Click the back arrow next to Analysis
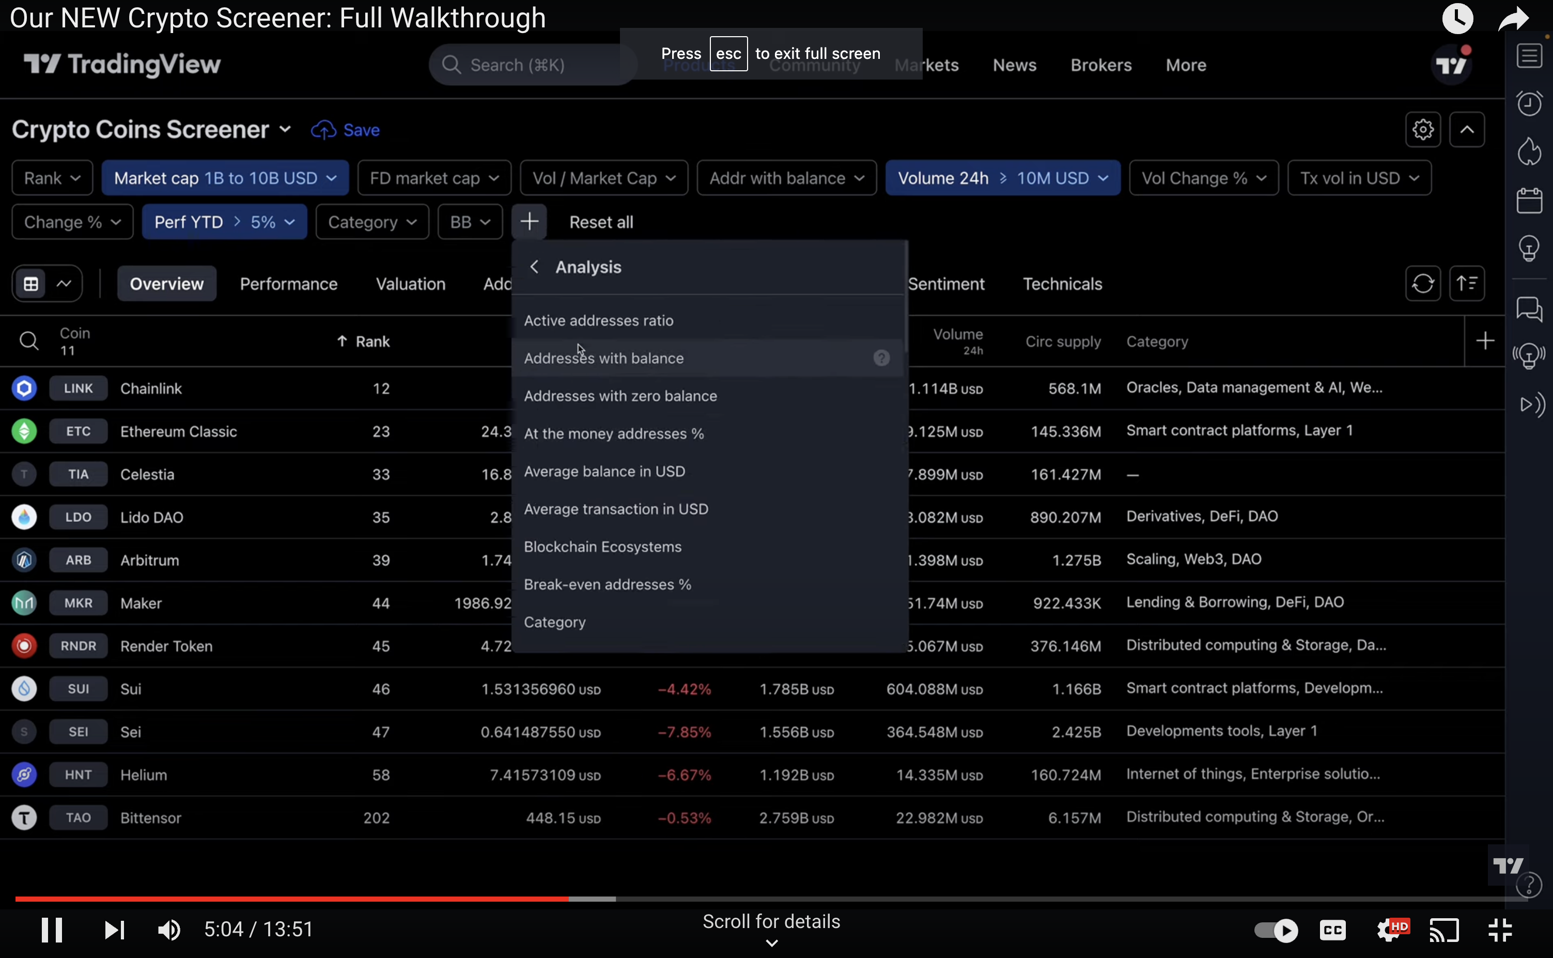This screenshot has height=958, width=1553. 534,267
